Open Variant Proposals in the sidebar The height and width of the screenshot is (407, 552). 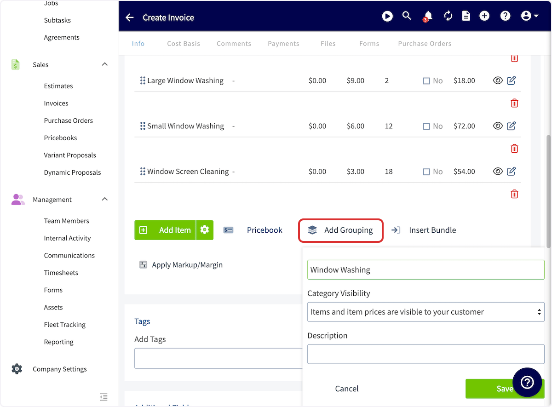pos(70,155)
